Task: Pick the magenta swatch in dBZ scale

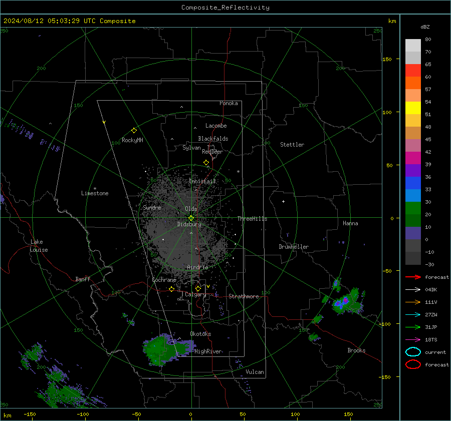Action: [413, 158]
